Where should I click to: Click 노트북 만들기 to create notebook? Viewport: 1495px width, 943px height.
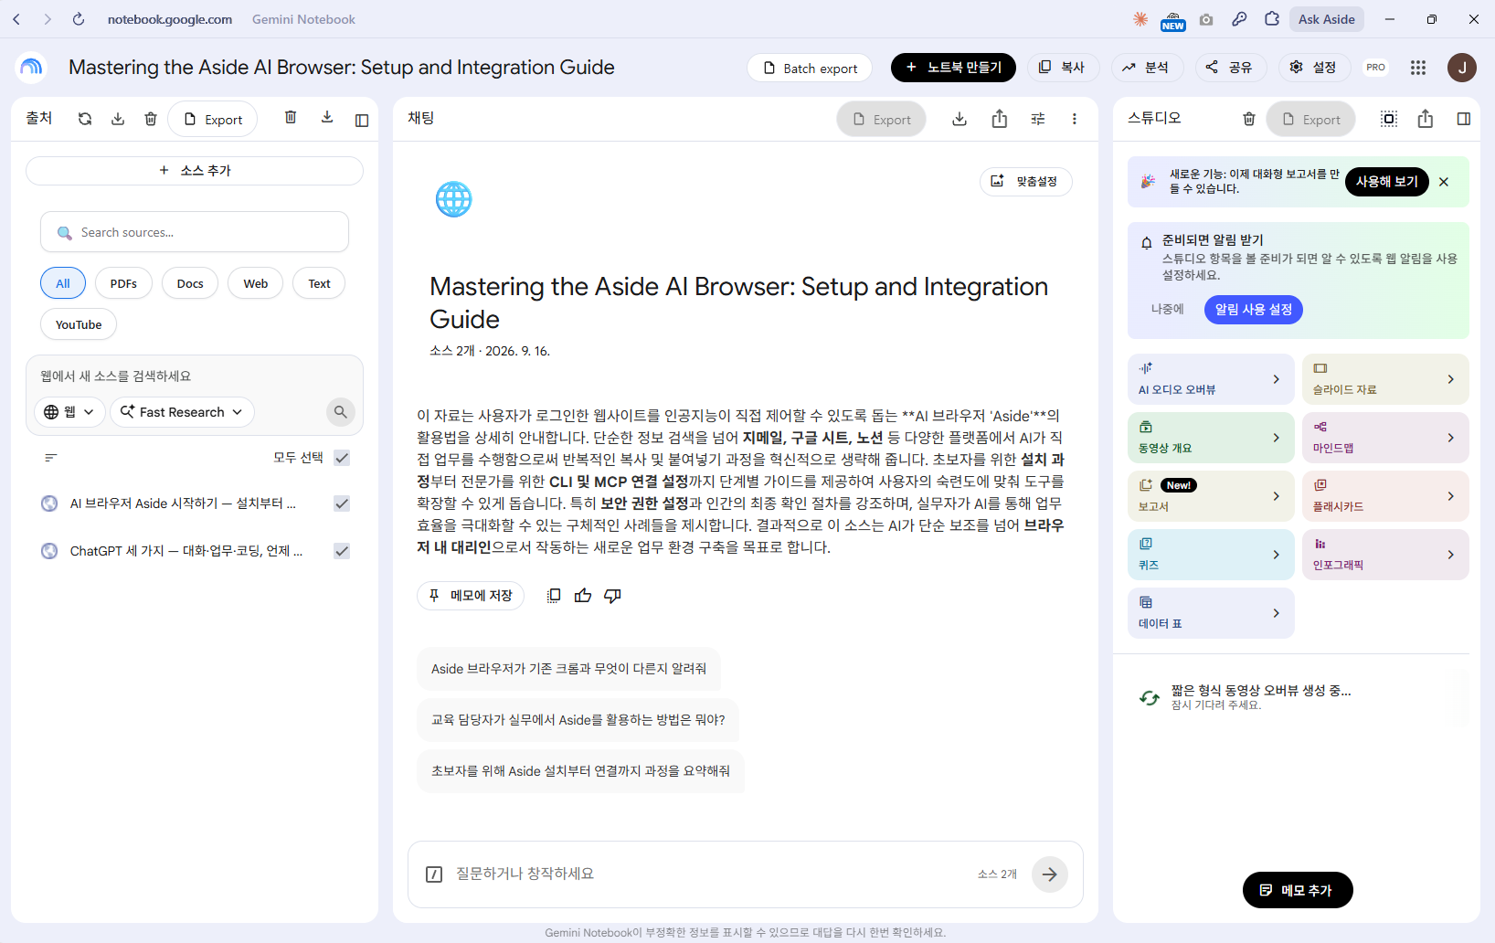(953, 68)
